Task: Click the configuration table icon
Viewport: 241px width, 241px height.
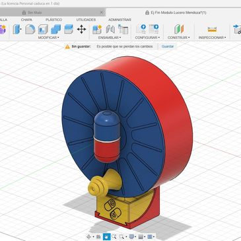Action: (154, 29)
